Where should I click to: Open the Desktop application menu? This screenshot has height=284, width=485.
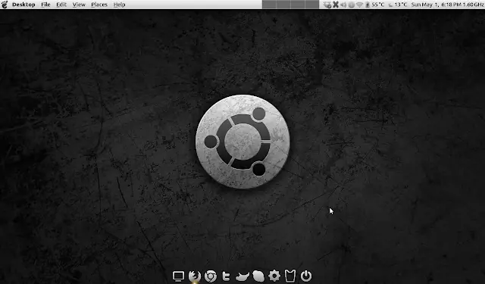tap(23, 5)
